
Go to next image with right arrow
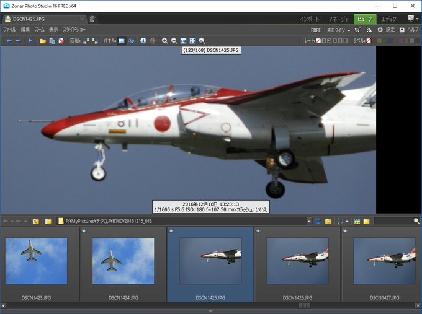point(18,41)
